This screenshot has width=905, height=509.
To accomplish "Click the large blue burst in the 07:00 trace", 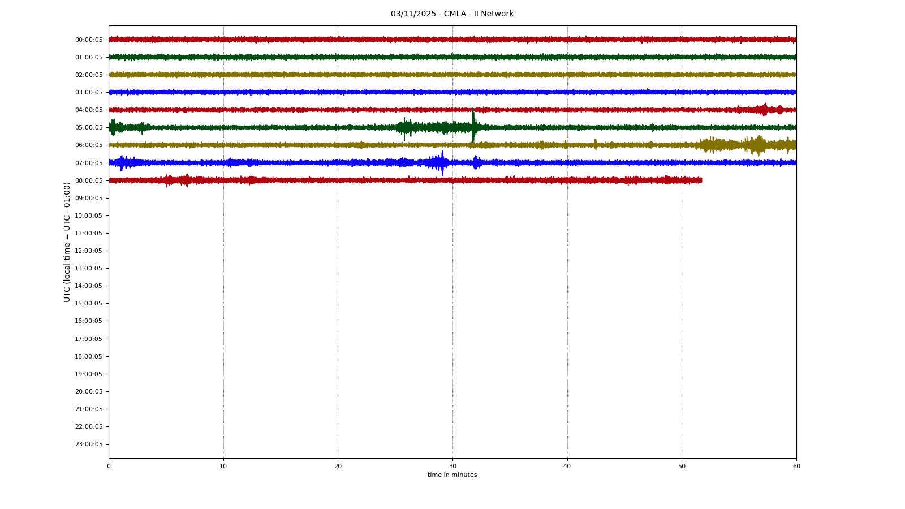I will (x=440, y=163).
